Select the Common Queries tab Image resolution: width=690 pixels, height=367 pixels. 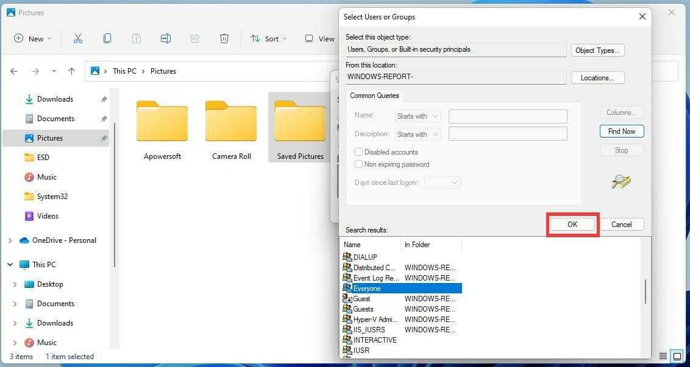tap(374, 96)
